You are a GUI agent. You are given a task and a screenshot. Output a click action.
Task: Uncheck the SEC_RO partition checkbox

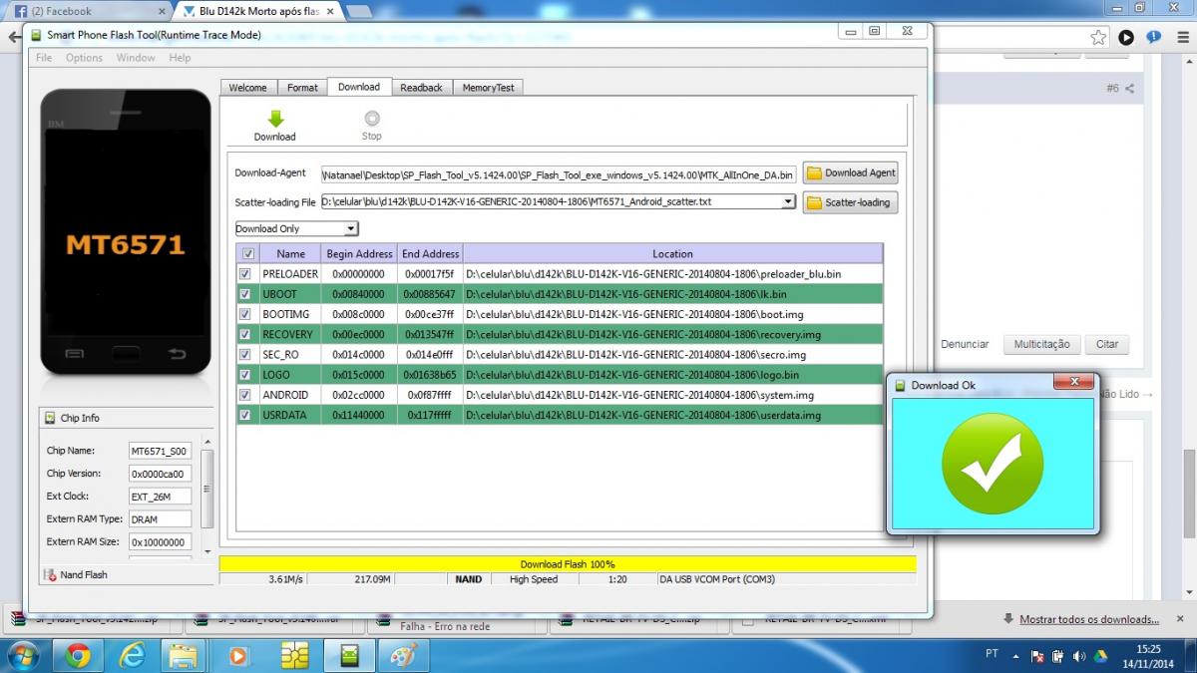(x=245, y=354)
